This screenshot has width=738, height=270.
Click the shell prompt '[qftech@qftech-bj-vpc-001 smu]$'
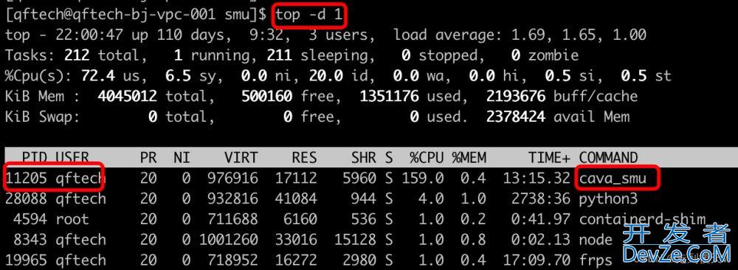(x=136, y=15)
